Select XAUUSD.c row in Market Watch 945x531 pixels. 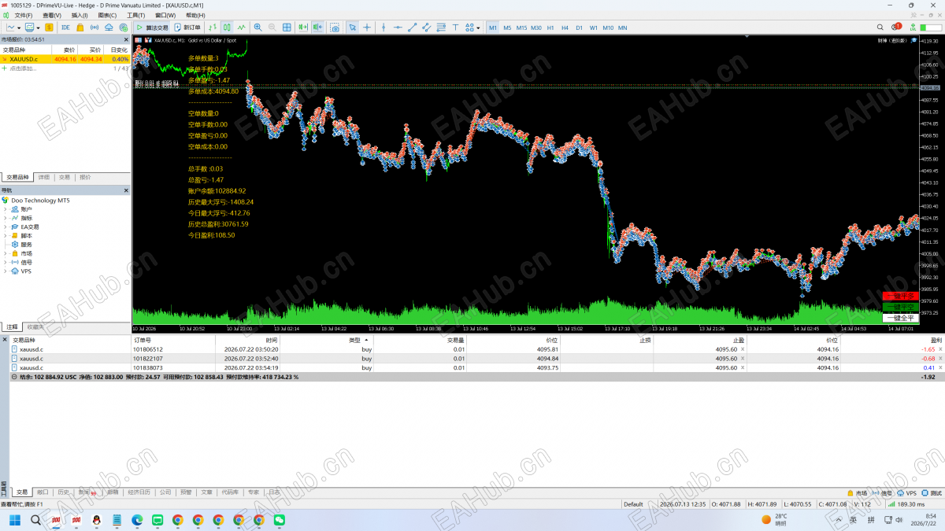[x=65, y=59]
